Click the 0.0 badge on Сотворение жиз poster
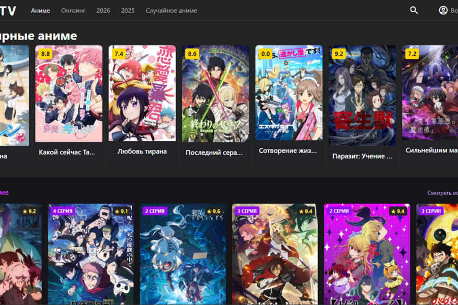This screenshot has height=305, width=458. 267,52
